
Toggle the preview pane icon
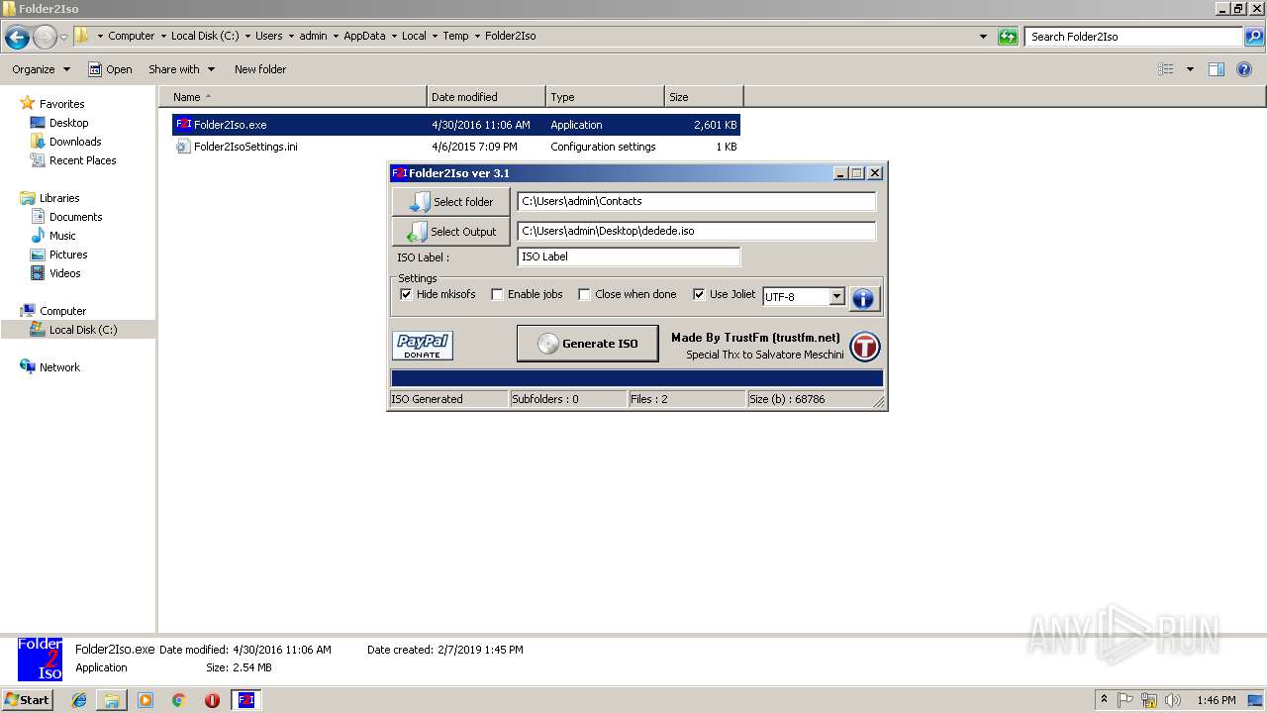(x=1217, y=69)
